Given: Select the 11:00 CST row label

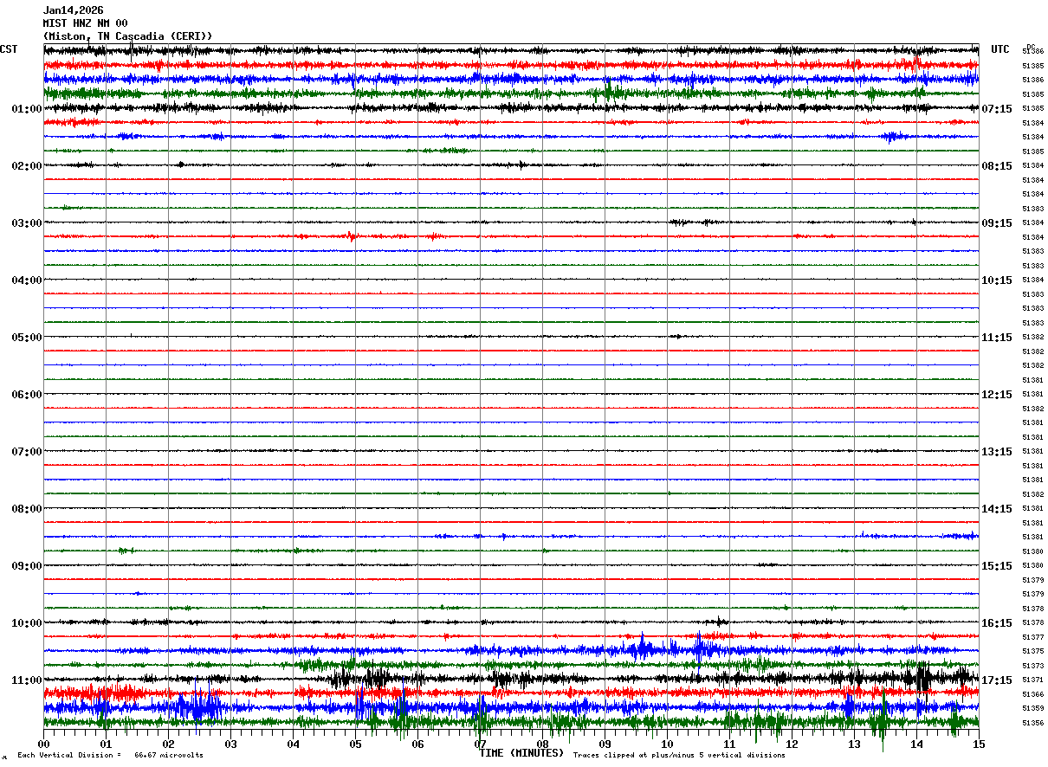Looking at the screenshot, I should coord(27,680).
